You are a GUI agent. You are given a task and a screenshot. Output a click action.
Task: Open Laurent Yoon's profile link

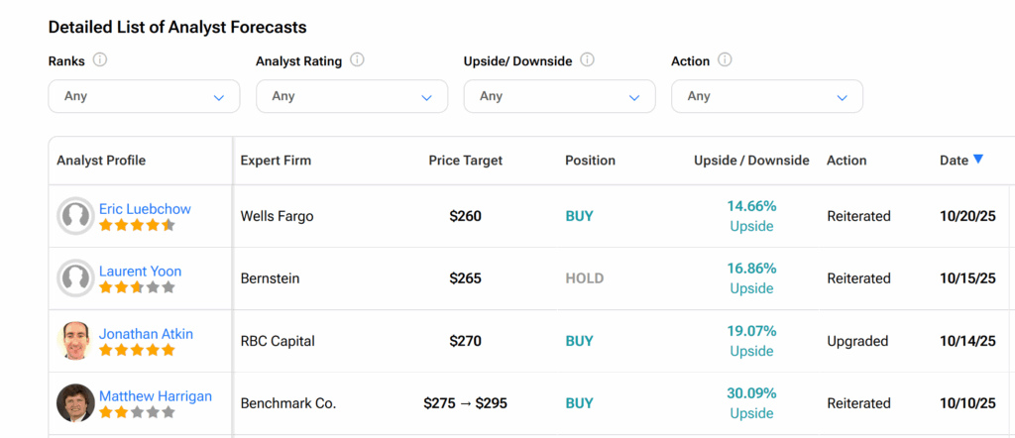point(140,272)
